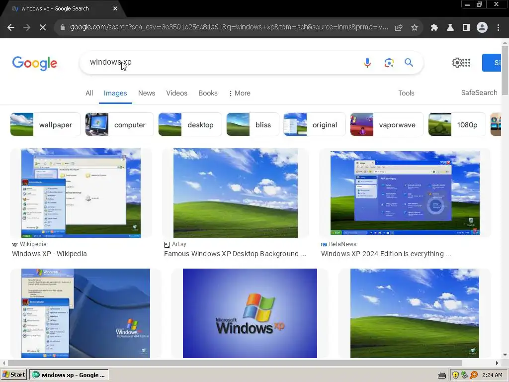The width and height of the screenshot is (509, 382).
Task: Click the magnifier search button
Action: tap(409, 62)
